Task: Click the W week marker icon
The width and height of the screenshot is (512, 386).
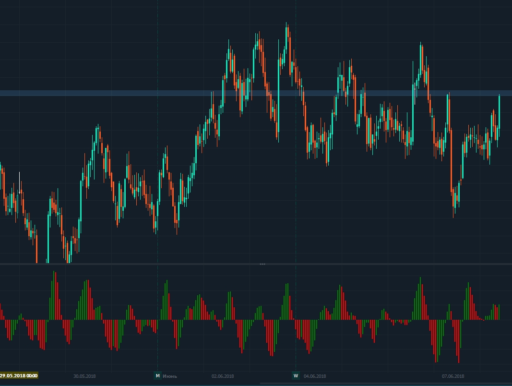Action: [296, 376]
